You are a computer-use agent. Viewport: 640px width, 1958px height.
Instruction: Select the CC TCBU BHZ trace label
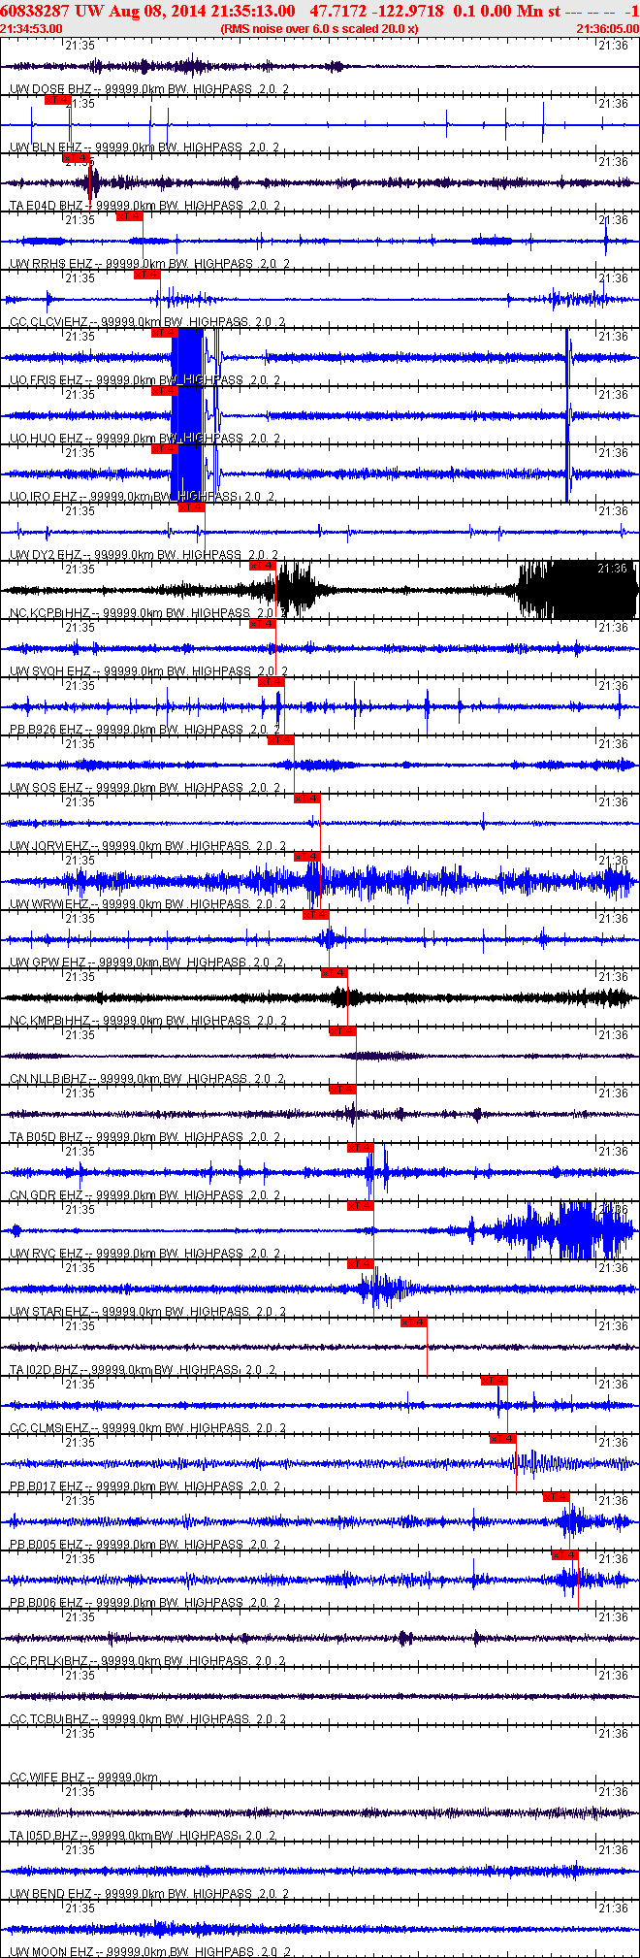147,1719
